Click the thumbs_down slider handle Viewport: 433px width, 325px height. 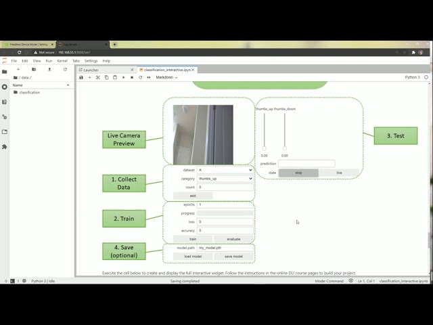click(x=284, y=149)
